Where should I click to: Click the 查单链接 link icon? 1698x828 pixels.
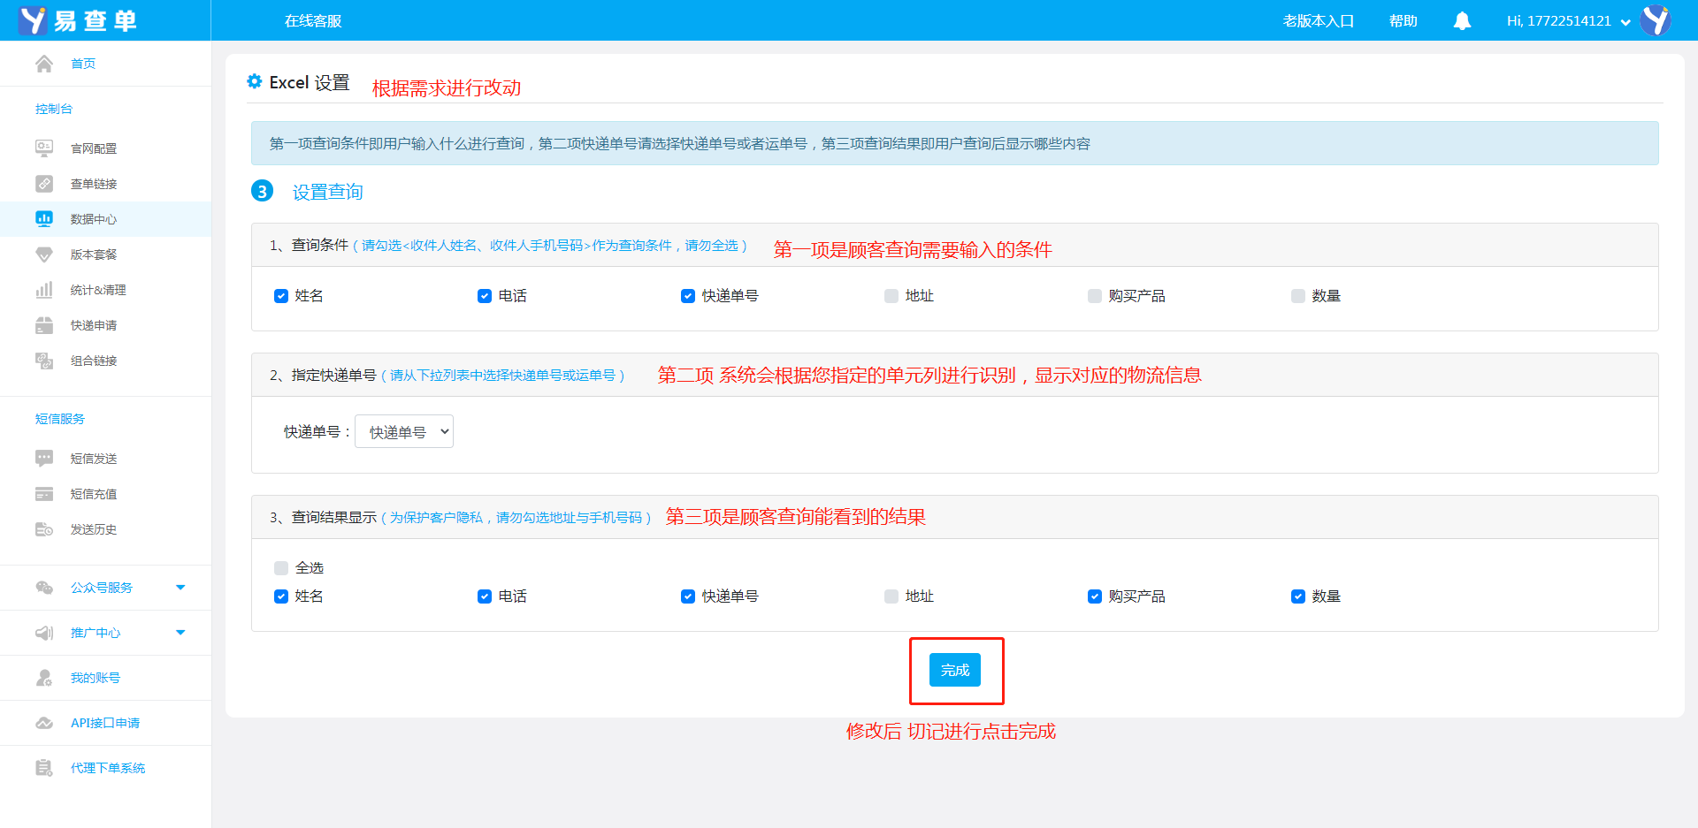[44, 184]
